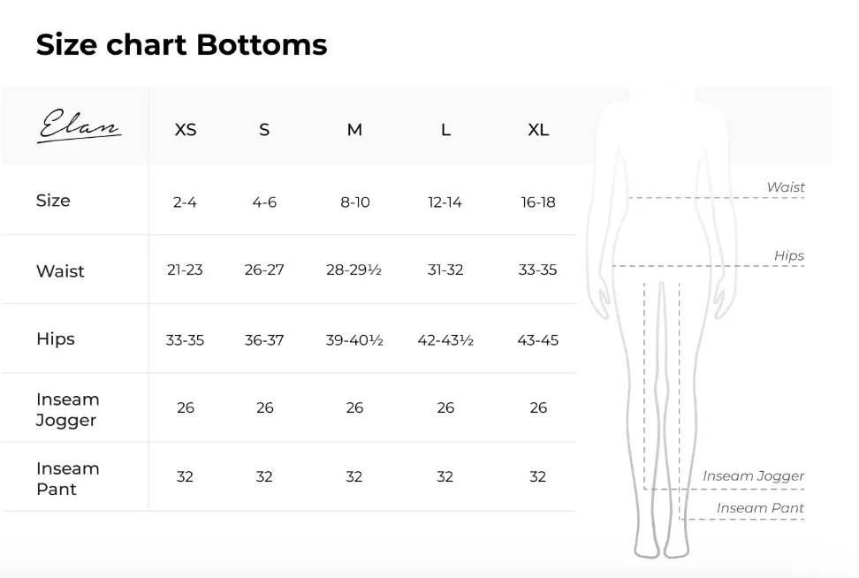Select waist value 28-29½ for medium

pyautogui.click(x=353, y=270)
